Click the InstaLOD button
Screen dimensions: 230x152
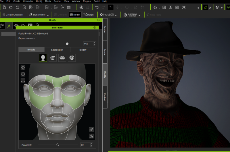(107, 15)
